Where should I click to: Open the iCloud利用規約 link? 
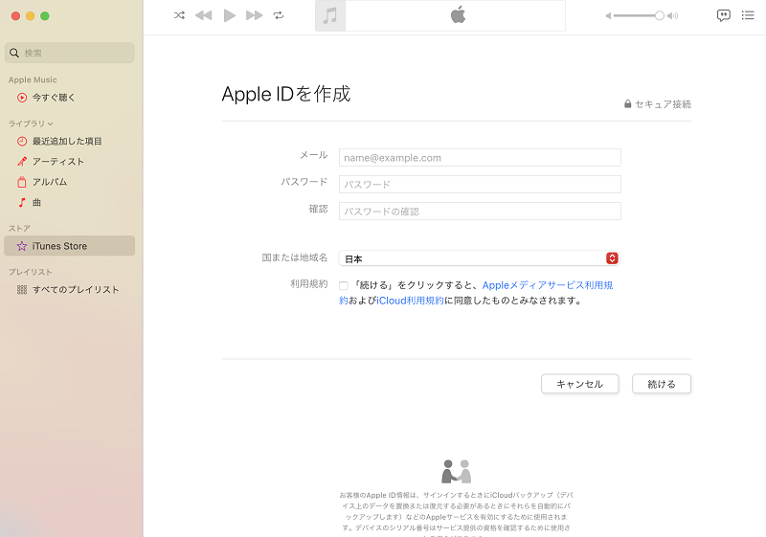click(x=410, y=301)
